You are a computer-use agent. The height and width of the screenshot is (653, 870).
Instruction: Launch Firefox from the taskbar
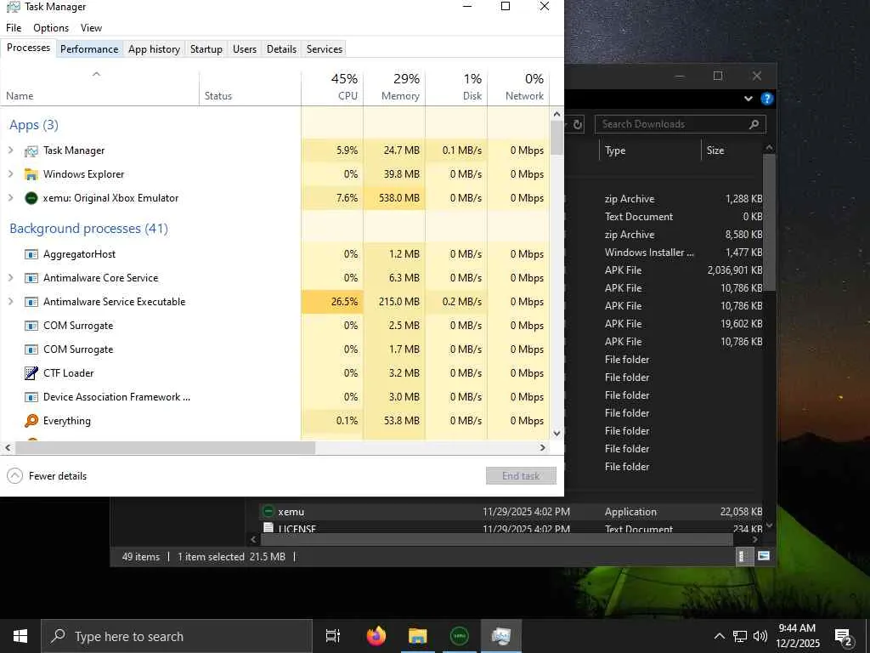coord(376,636)
